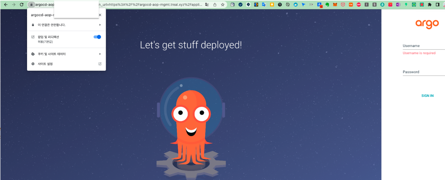Viewport: 445px width, 180px height.
Task: Click the Password input field
Action: tap(424, 72)
